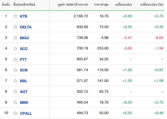Sort by ราคาล่าสุด column header
This screenshot has height=119, width=167.
pyautogui.click(x=101, y=5)
